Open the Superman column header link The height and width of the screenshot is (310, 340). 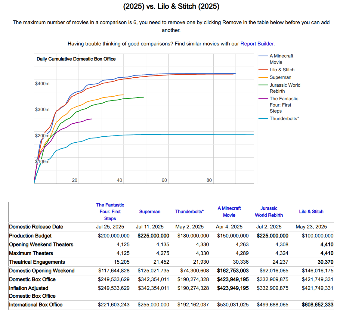click(x=150, y=212)
